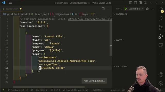Open Search view in activity bar
The height and width of the screenshot is (92, 165).
pyautogui.click(x=161, y=19)
